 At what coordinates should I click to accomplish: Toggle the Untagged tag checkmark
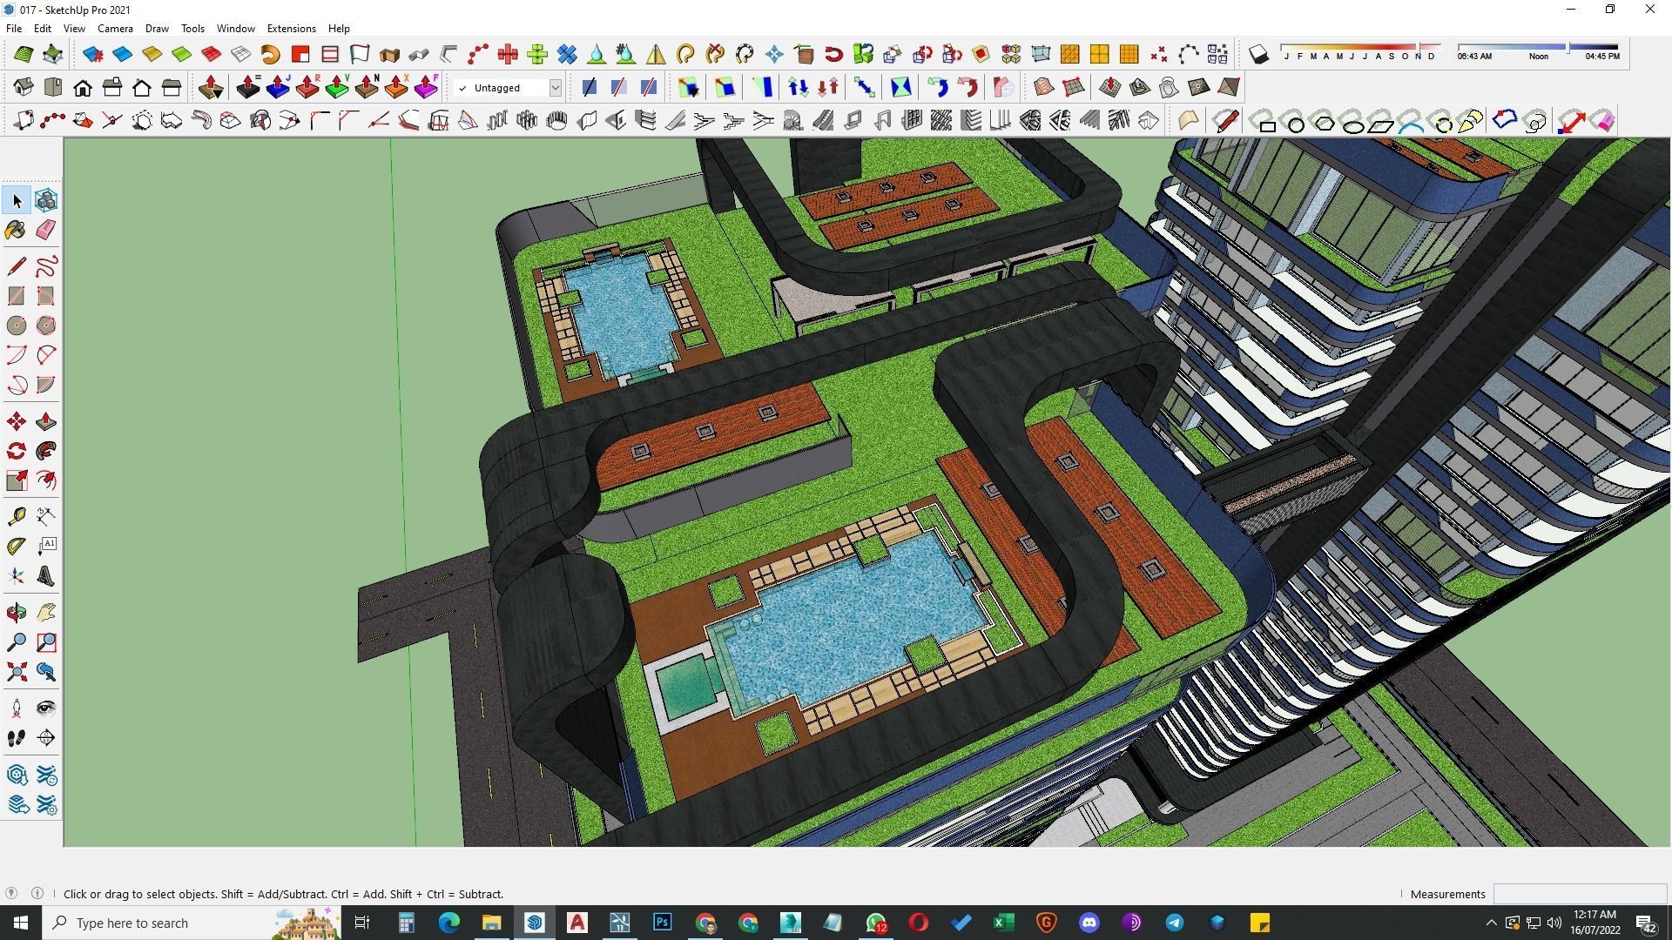[x=462, y=88]
